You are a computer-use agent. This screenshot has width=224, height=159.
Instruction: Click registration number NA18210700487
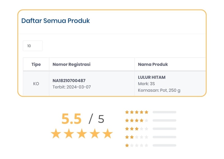pyautogui.click(x=69, y=81)
